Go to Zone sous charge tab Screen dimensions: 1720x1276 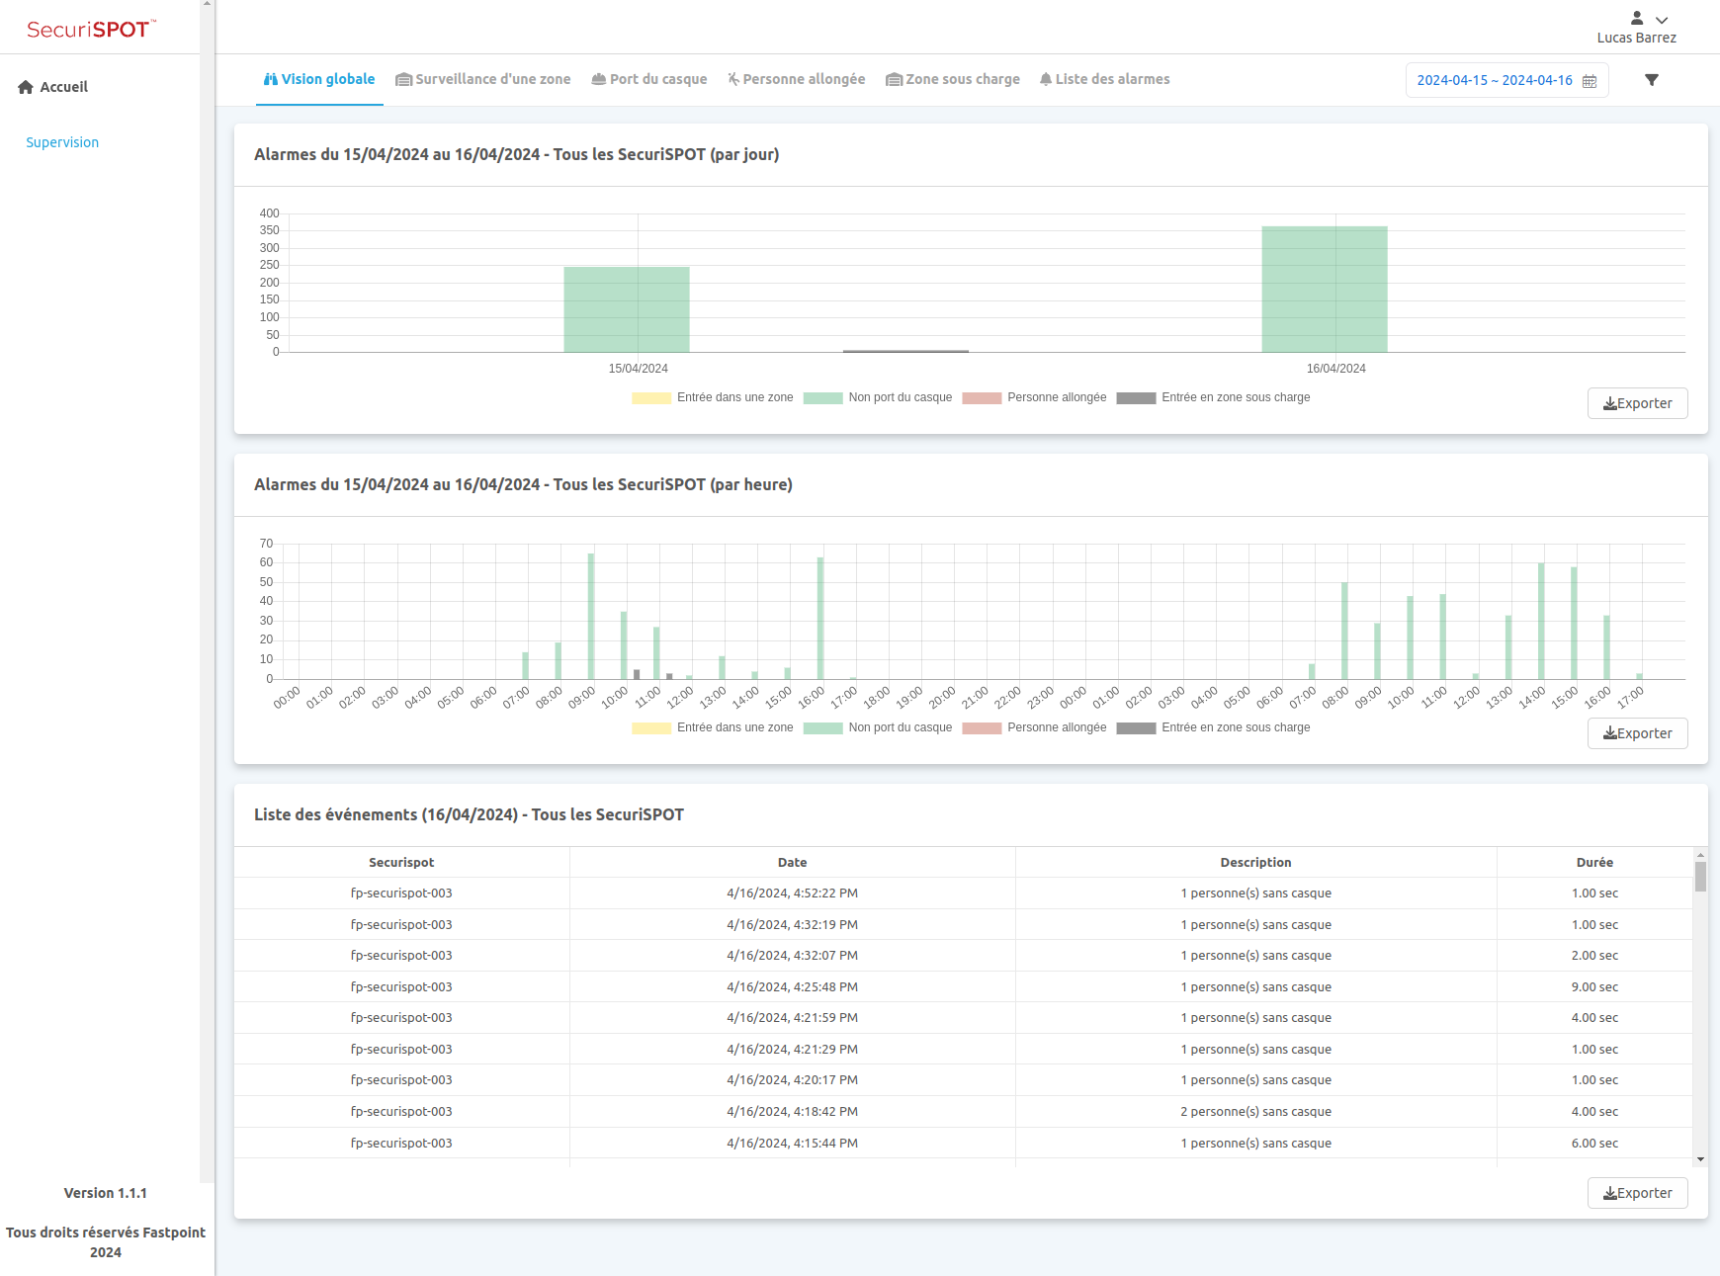click(953, 79)
